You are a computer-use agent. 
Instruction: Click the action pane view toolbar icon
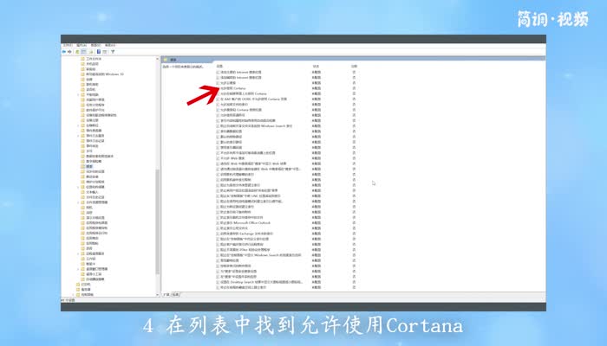105,52
